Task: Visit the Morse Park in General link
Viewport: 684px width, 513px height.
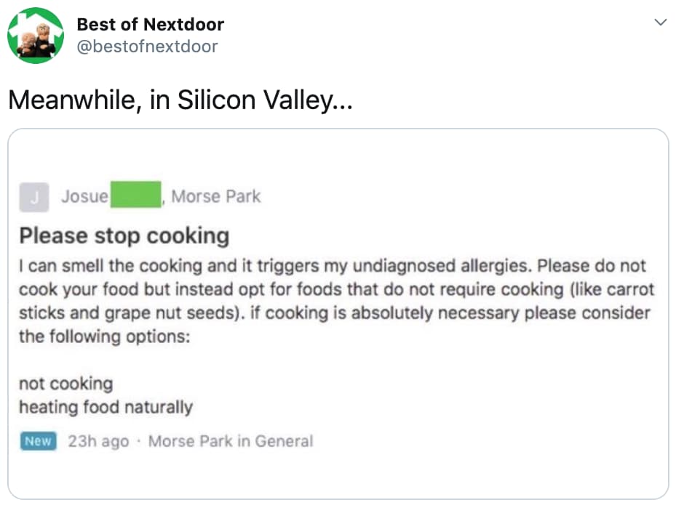Action: (x=231, y=441)
